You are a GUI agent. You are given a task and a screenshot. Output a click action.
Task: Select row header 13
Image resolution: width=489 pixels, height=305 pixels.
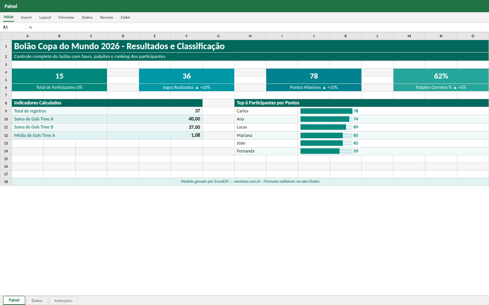[6, 143]
